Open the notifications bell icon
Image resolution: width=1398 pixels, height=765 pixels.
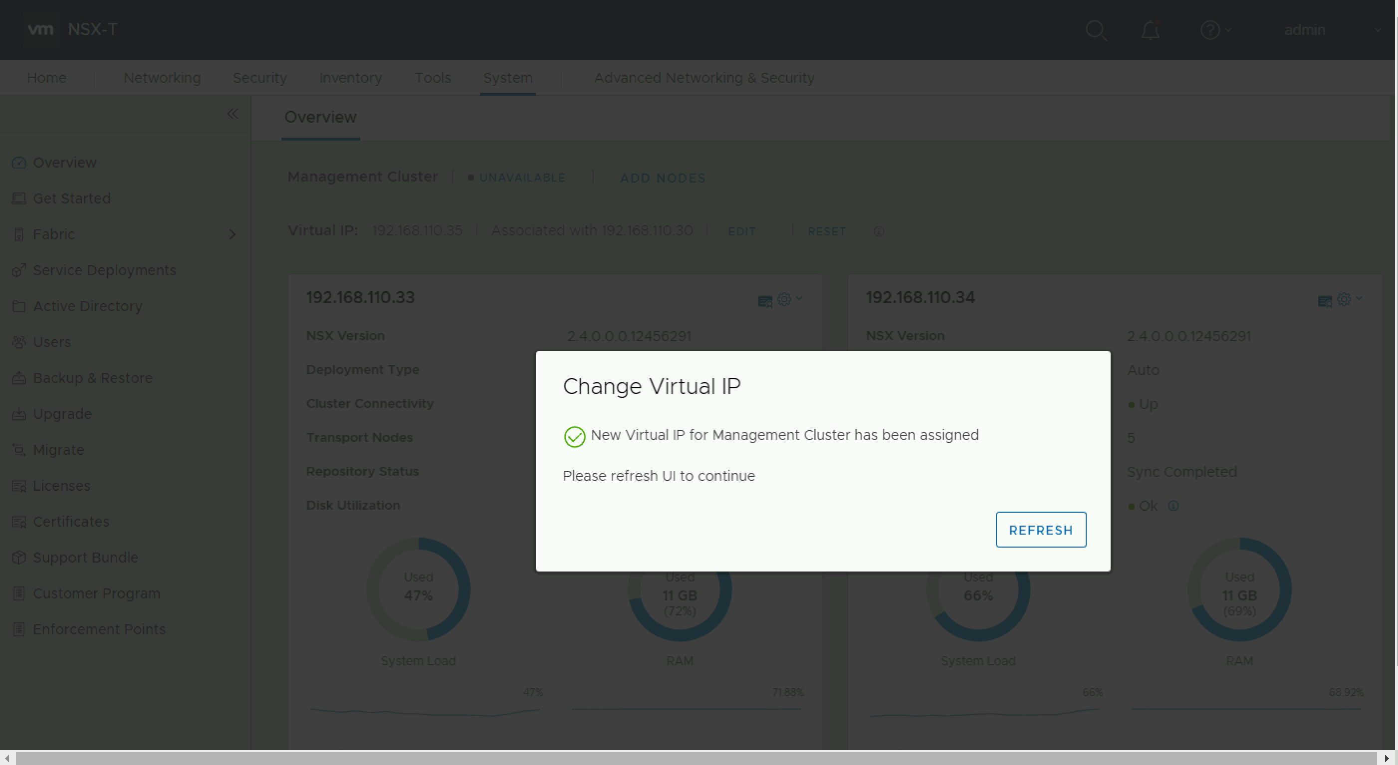(1150, 30)
